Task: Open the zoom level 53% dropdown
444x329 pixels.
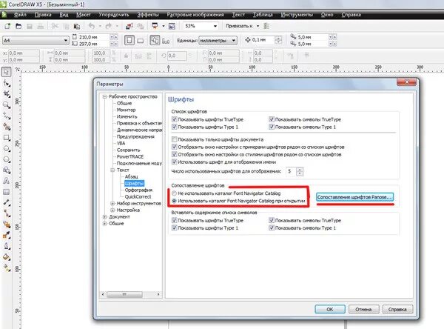Action: (x=215, y=26)
